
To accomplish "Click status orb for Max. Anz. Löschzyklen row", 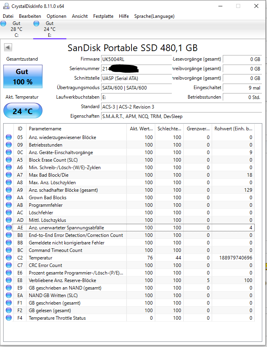I will [x=9, y=182].
